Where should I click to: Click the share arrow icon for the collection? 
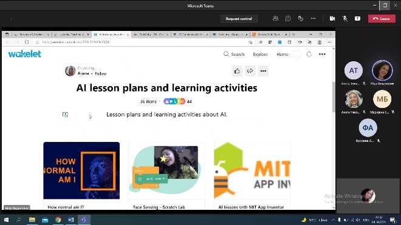[x=250, y=71]
